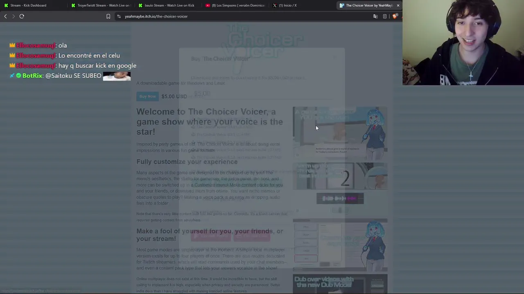The width and height of the screenshot is (524, 294).
Task: Click the 'Fully customize your experience' heading
Action: (187, 162)
